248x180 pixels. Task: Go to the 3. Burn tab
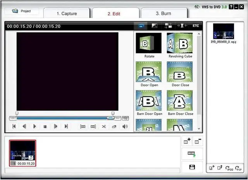tap(164, 13)
